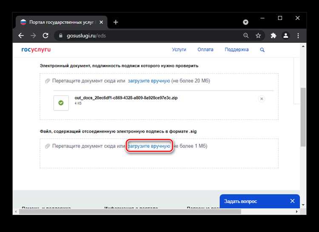Click загрузите вручную for 20 Мб document
Image resolution: width=319 pixels, height=232 pixels.
click(x=149, y=81)
